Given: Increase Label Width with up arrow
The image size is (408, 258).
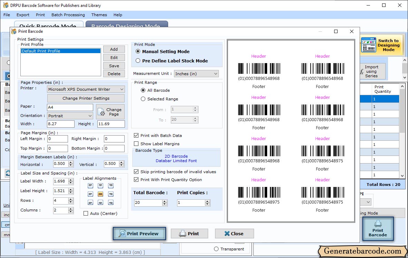Looking at the screenshot, I should (70, 180).
